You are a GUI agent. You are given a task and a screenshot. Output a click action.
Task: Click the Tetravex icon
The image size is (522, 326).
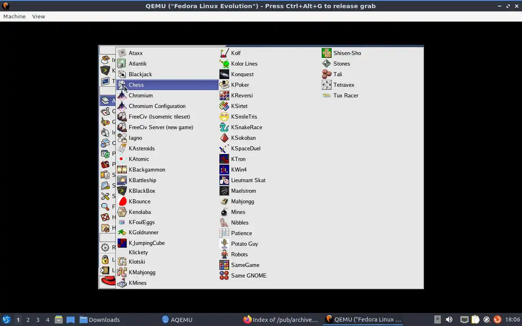(326, 85)
